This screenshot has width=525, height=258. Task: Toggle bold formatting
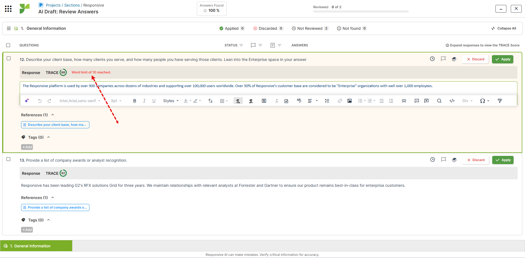coord(135,101)
